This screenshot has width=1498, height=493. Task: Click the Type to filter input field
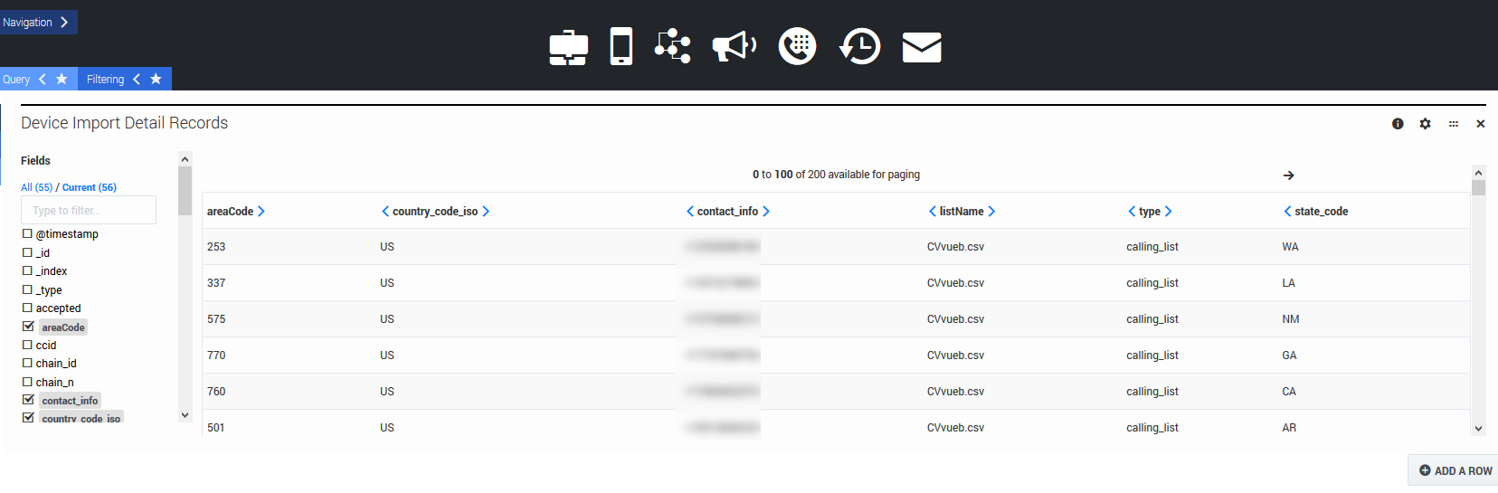(x=89, y=210)
